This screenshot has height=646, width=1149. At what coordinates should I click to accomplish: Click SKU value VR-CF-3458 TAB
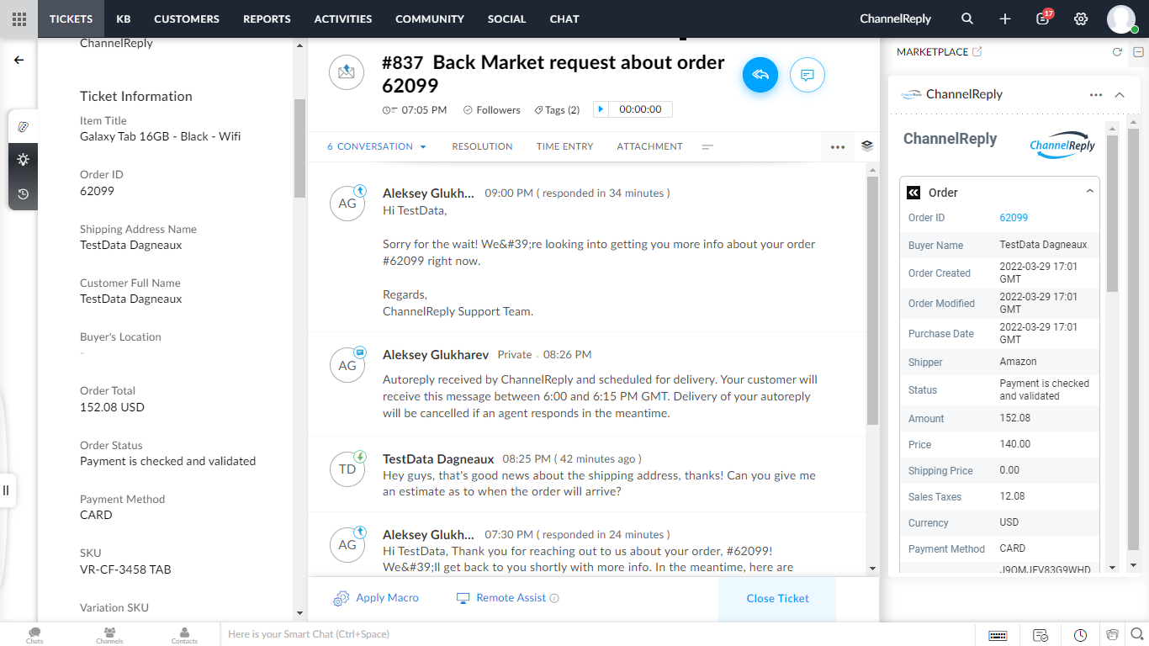click(125, 569)
